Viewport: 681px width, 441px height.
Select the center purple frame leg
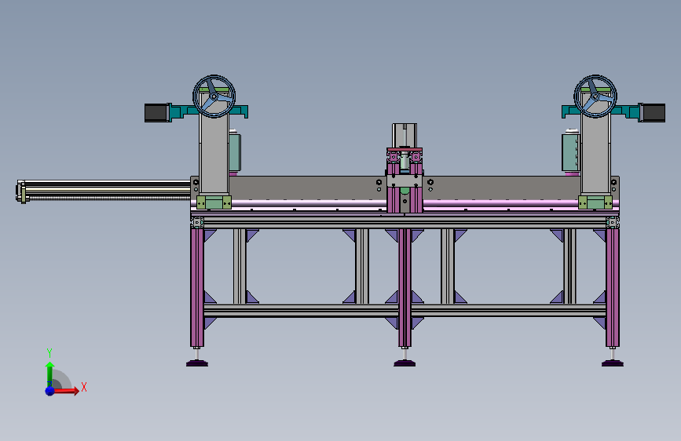(405, 287)
